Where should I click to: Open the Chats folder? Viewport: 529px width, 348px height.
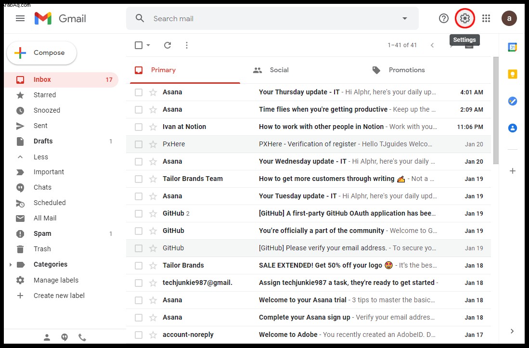(x=62, y=188)
